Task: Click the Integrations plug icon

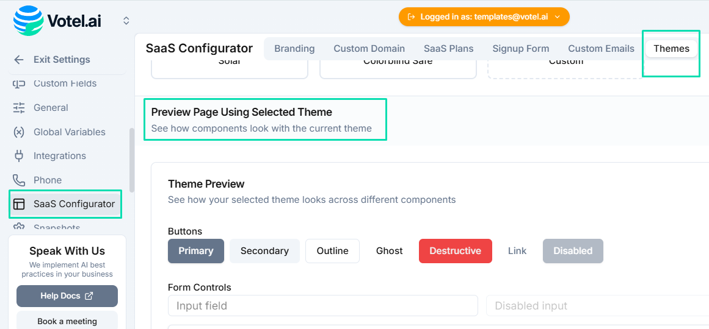Action: 19,156
